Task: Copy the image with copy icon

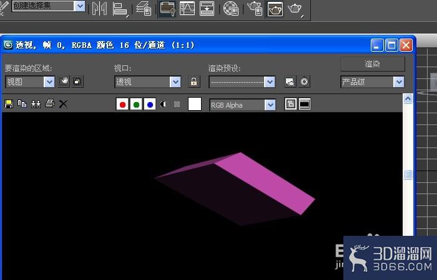Action: pos(22,104)
